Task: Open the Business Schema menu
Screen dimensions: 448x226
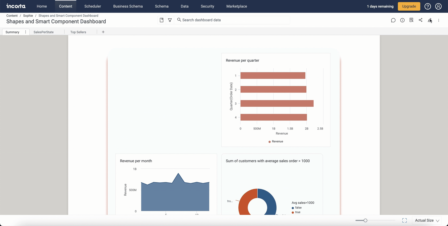Action: click(128, 6)
